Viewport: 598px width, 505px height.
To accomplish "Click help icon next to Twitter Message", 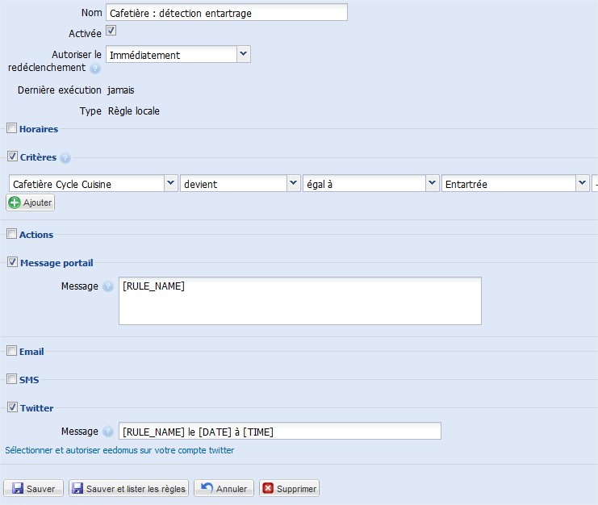I will [108, 432].
